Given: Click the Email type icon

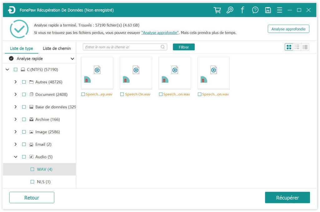Looking at the screenshot, I should pos(31,144).
